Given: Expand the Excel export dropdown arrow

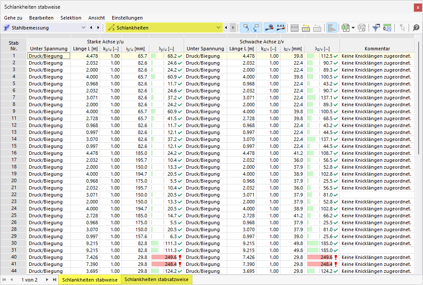Looking at the screenshot, I should tap(353, 28).
